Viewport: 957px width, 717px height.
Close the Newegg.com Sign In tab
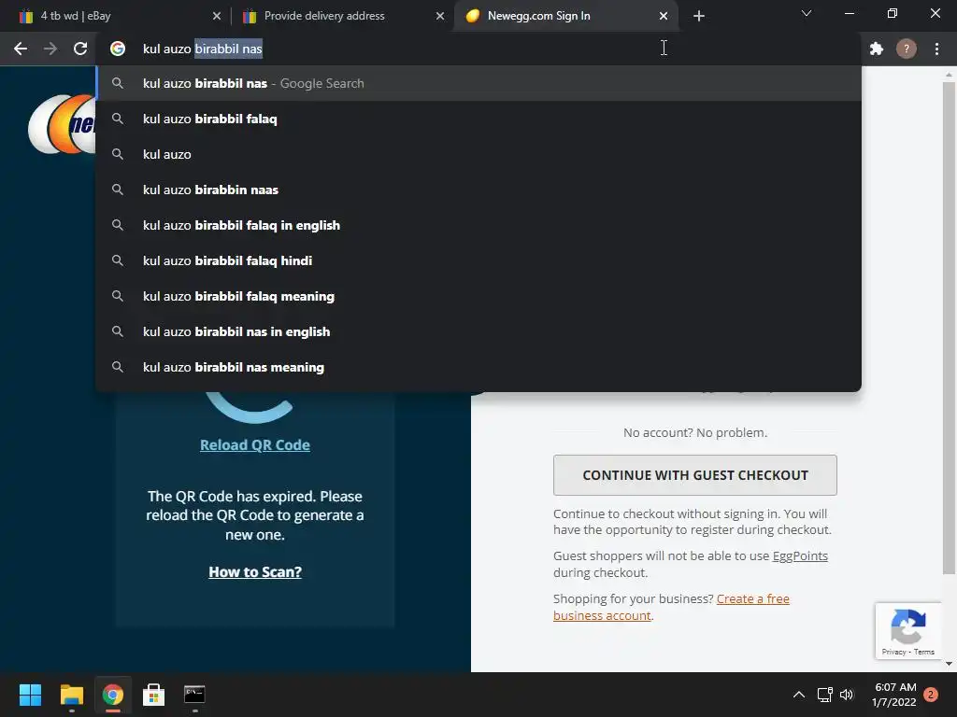pos(664,16)
